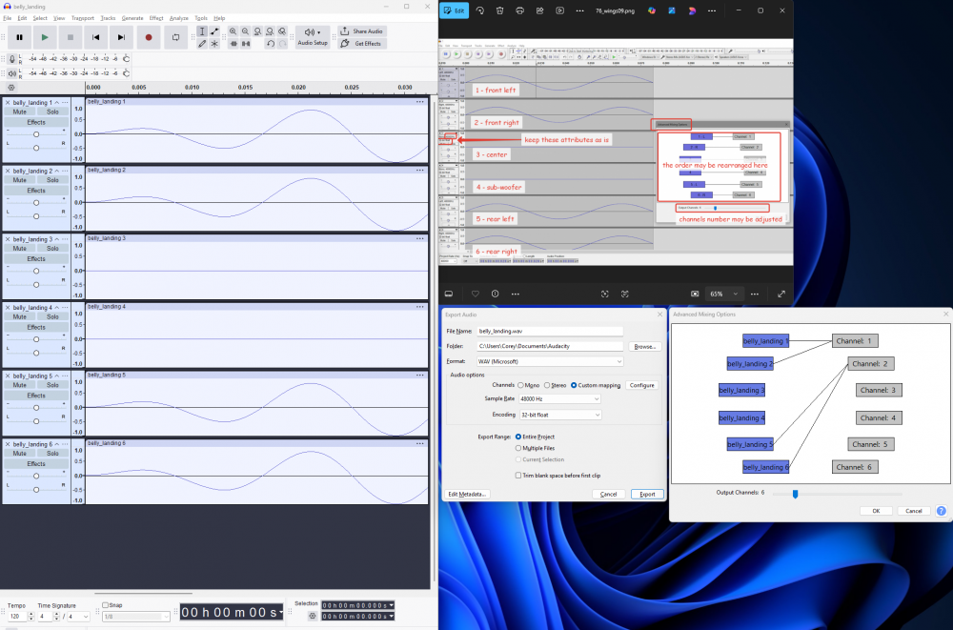Open the Encoding 32-bit float dropdown

[x=559, y=415]
